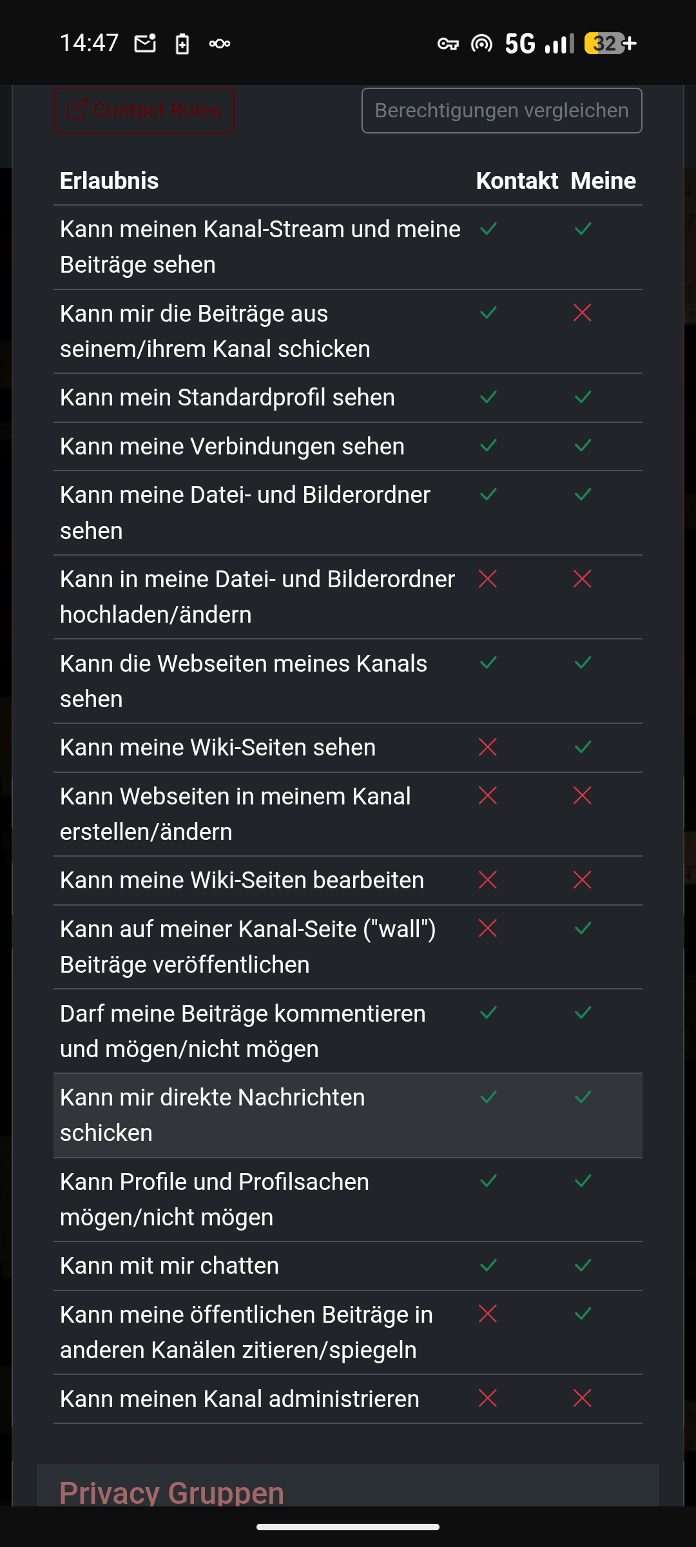Select the highlighted direkte Nachrichten schicken row
This screenshot has width=696, height=1547.
(x=258, y=1115)
